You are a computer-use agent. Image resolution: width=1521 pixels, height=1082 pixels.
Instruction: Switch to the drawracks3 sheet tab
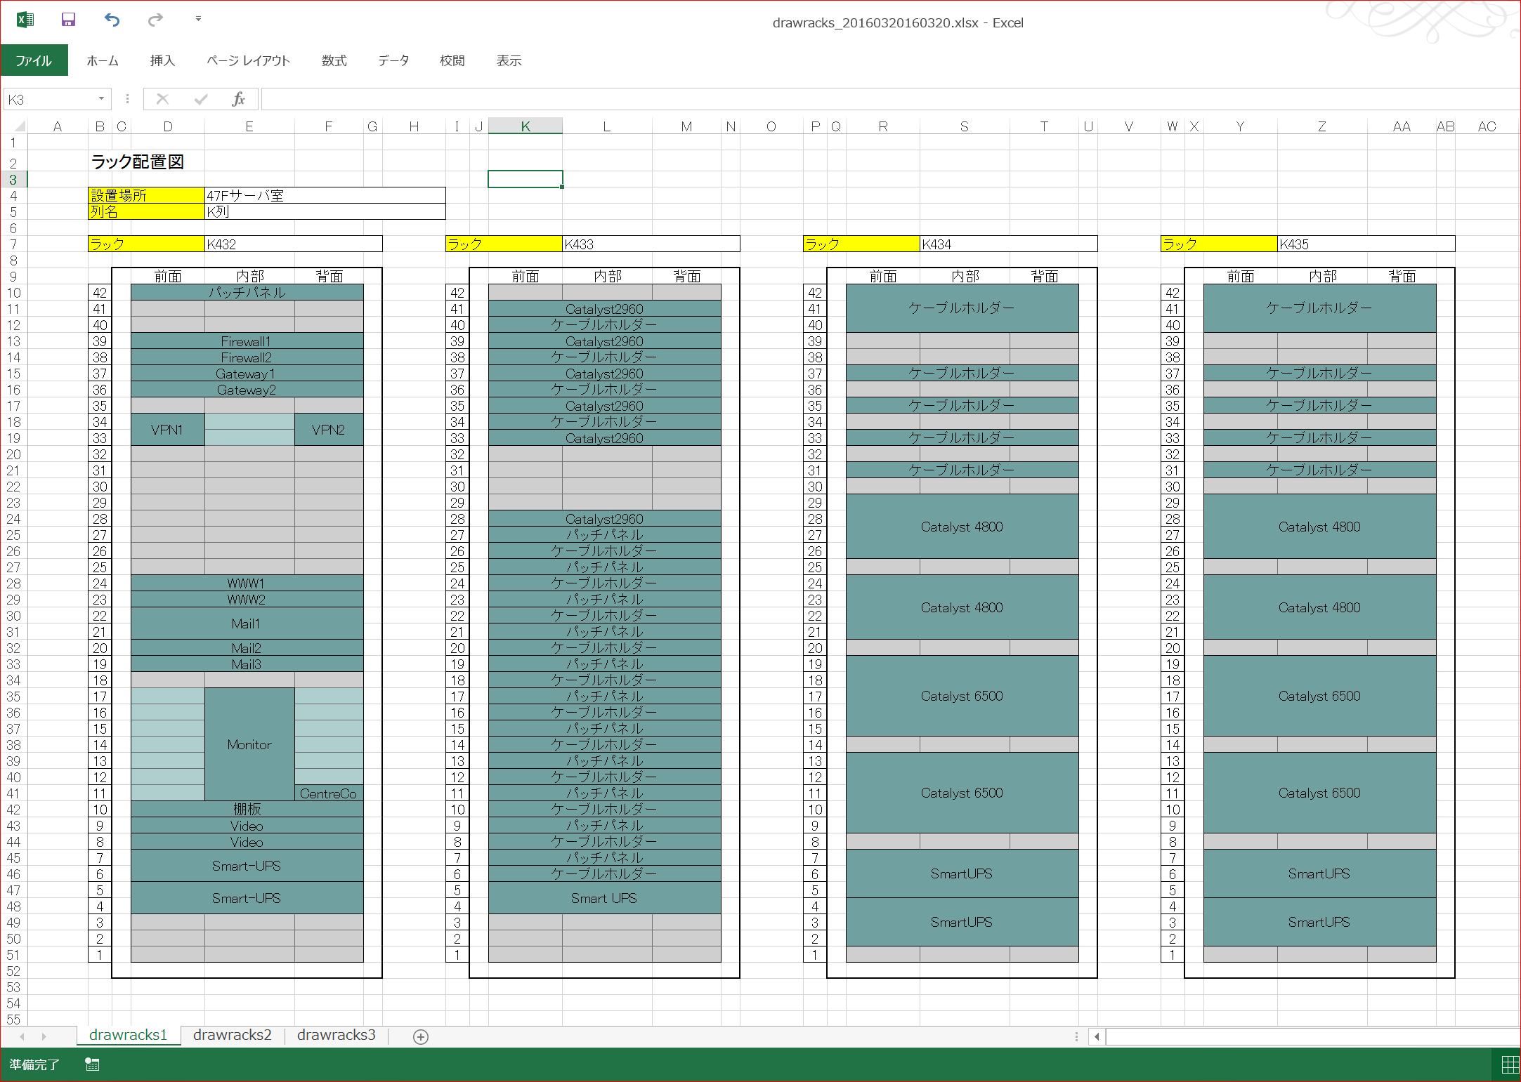[336, 1035]
